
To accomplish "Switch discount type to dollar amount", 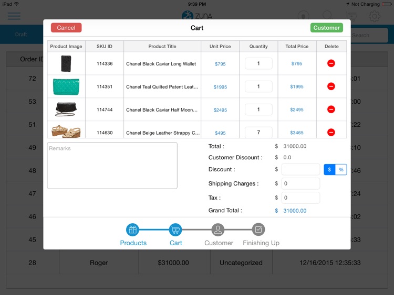I will click(329, 170).
